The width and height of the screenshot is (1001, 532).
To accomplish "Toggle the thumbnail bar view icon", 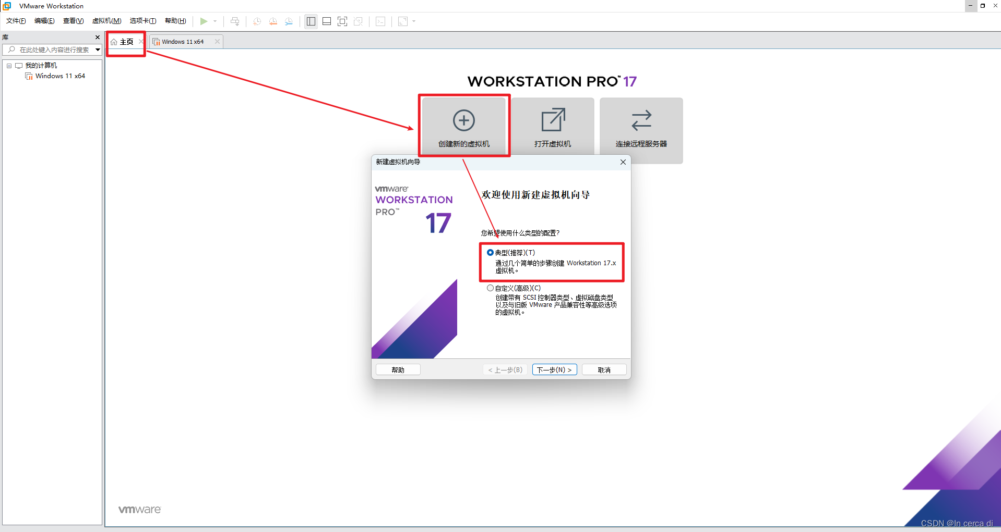I will pos(327,21).
